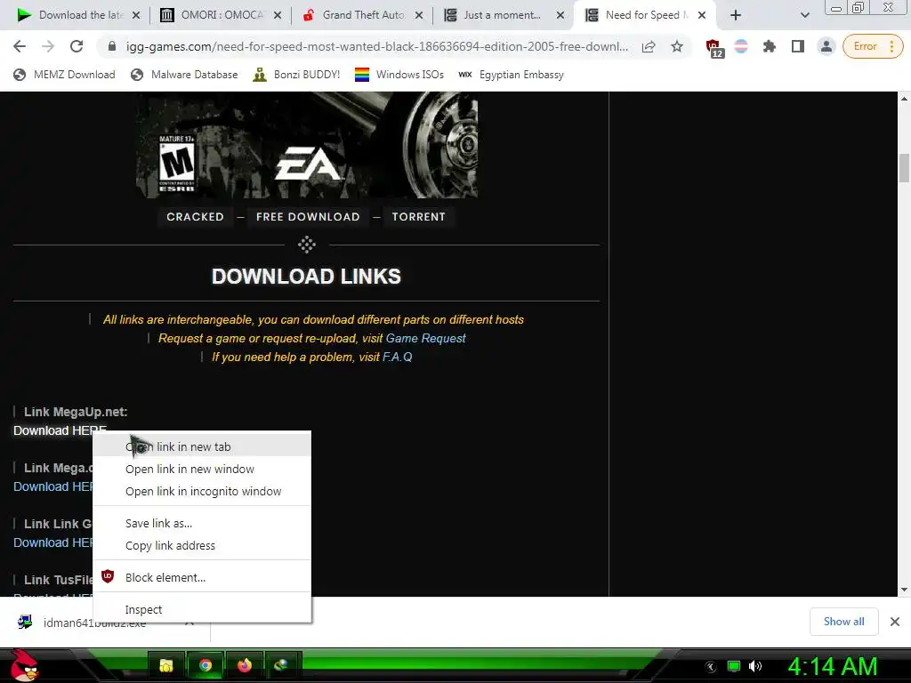
Task: Choose Open link in new tab
Action: point(202,446)
